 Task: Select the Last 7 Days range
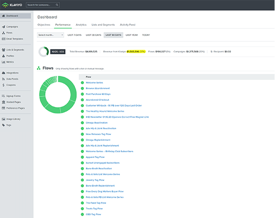click(x=74, y=35)
